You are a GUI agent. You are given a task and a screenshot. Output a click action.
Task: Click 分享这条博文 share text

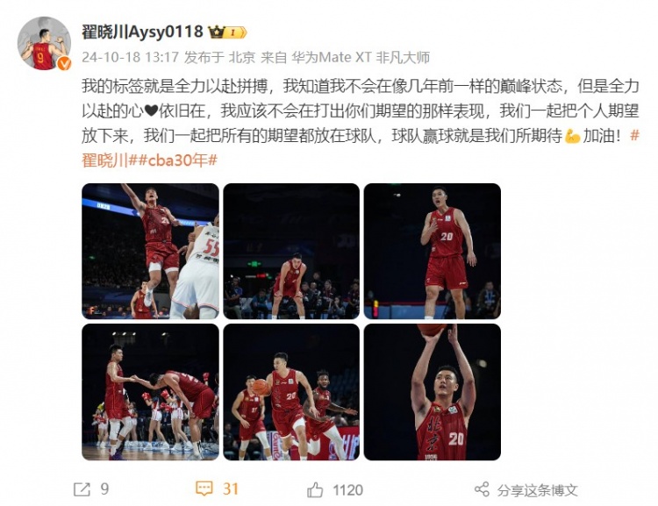[x=537, y=490]
